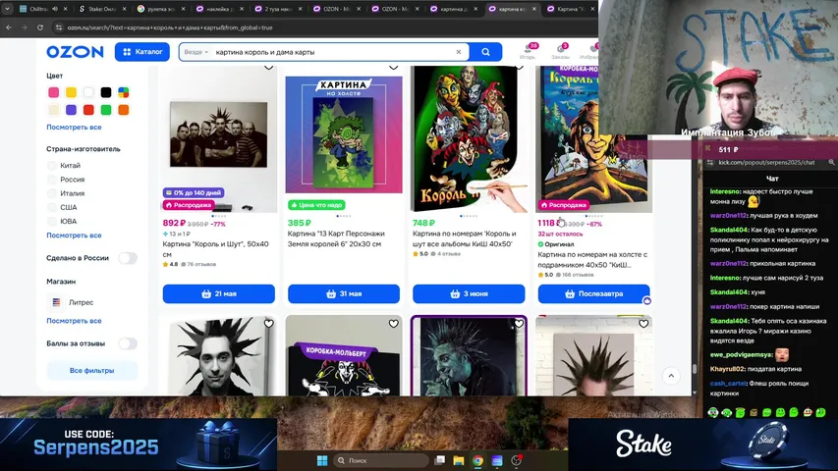Open the Заказы orders icon
Screen dimensions: 838x471
tap(561, 51)
